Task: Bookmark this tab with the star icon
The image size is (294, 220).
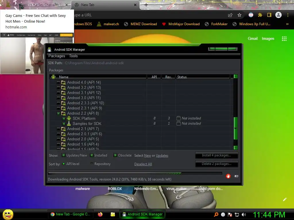Action: (x=239, y=15)
